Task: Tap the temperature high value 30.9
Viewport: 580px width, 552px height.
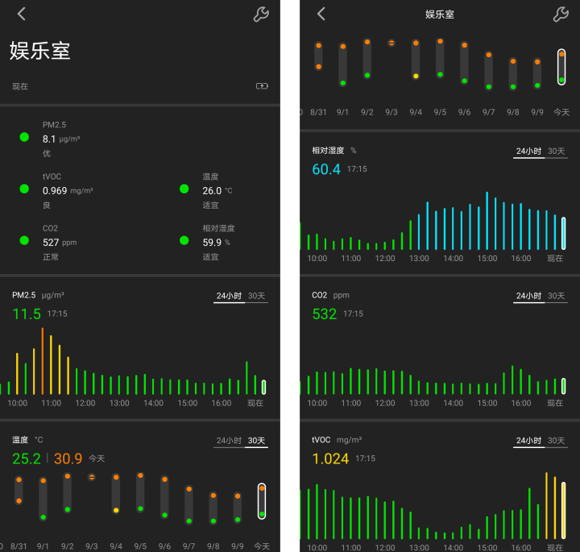Action: [x=68, y=459]
